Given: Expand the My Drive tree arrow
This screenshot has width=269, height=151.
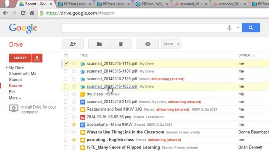Looking at the screenshot, I should (x=7, y=68).
